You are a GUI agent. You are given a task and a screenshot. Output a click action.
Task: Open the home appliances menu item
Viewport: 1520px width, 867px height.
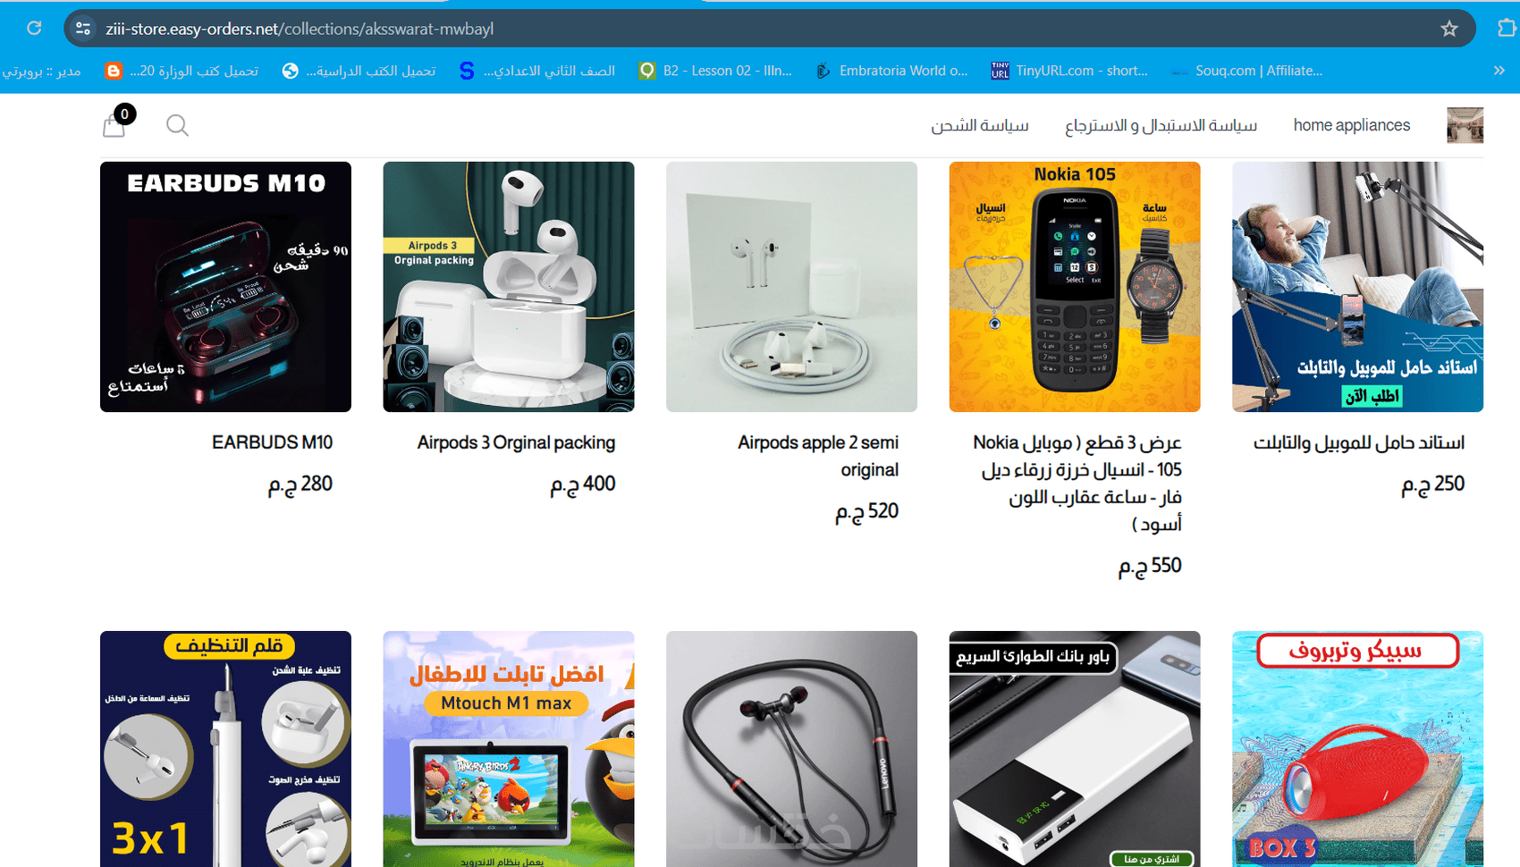1351,125
